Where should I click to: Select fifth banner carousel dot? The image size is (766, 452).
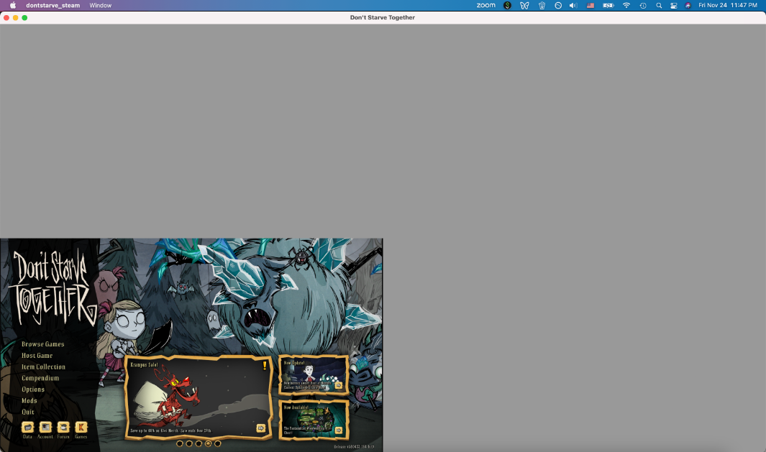pos(218,443)
